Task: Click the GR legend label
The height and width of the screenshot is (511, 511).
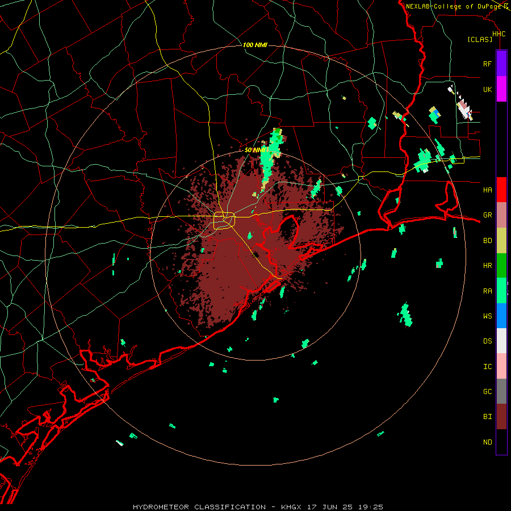Action: (487, 215)
